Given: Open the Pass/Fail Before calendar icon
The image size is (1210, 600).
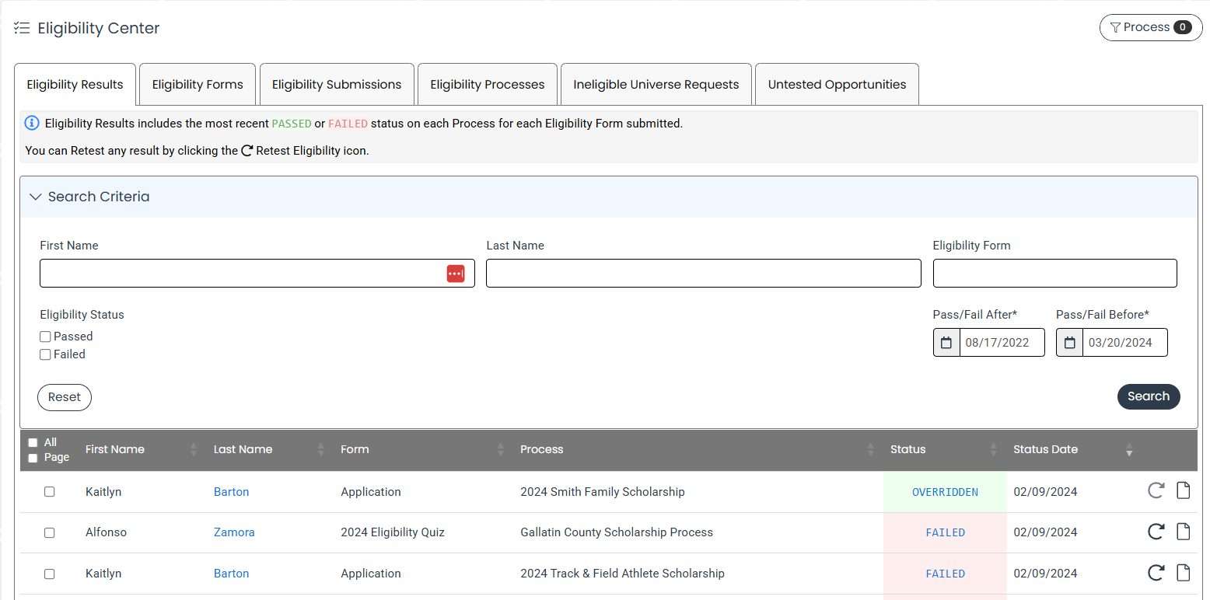Looking at the screenshot, I should pyautogui.click(x=1069, y=343).
